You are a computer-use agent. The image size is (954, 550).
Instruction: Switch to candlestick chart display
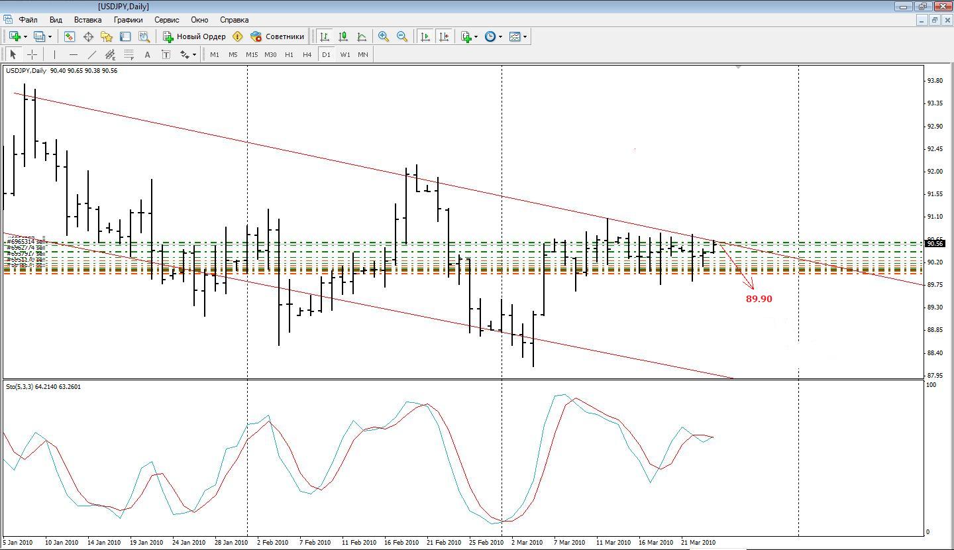pyautogui.click(x=343, y=36)
